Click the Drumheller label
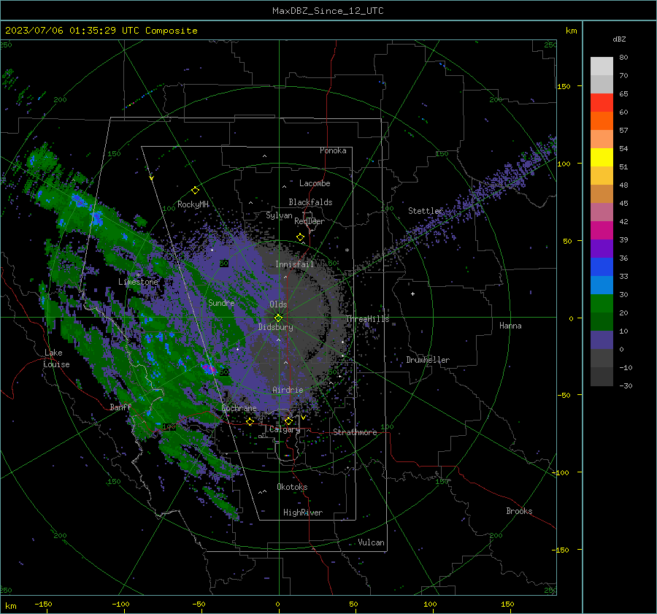The image size is (657, 614). [428, 360]
